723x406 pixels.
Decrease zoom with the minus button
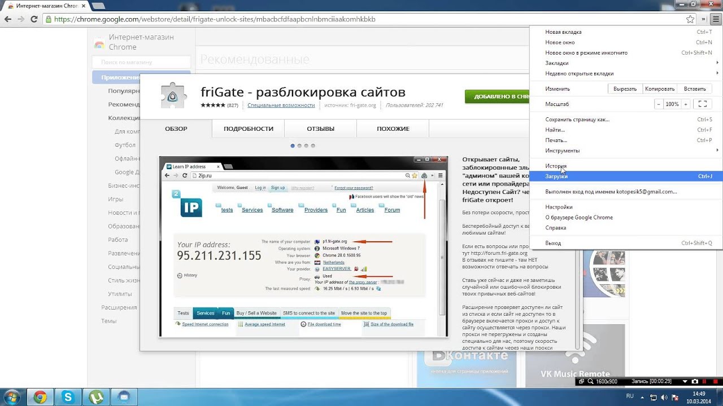[659, 104]
